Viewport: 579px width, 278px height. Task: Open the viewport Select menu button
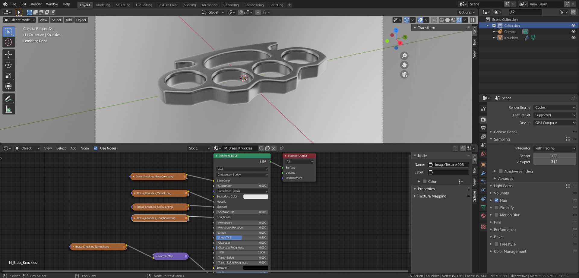[56, 20]
